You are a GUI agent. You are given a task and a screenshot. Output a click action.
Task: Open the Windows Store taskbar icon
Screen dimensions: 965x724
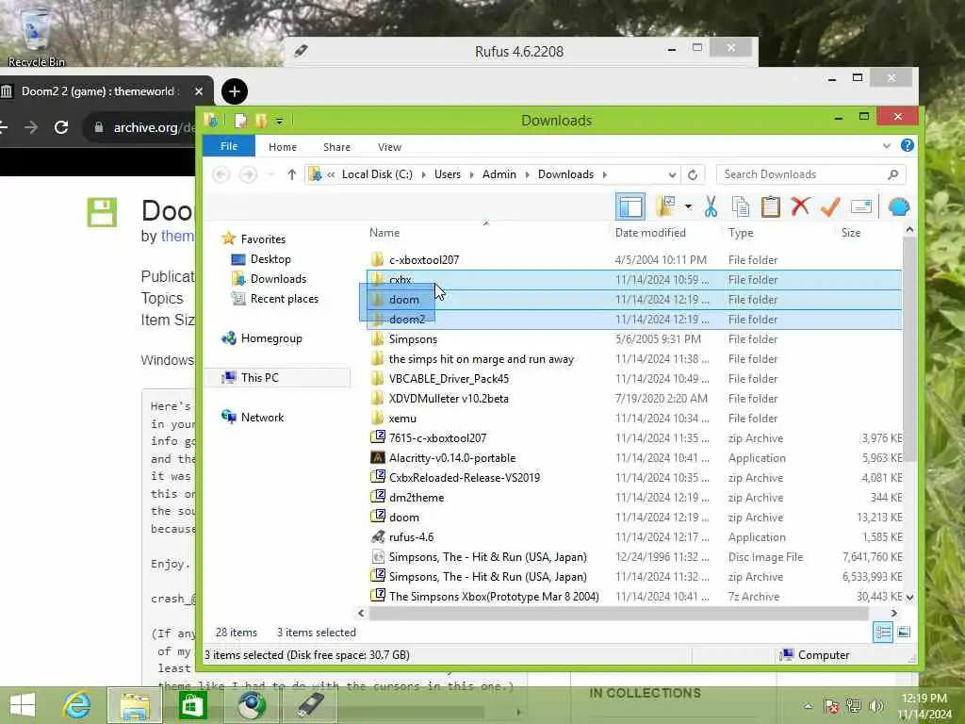point(192,705)
